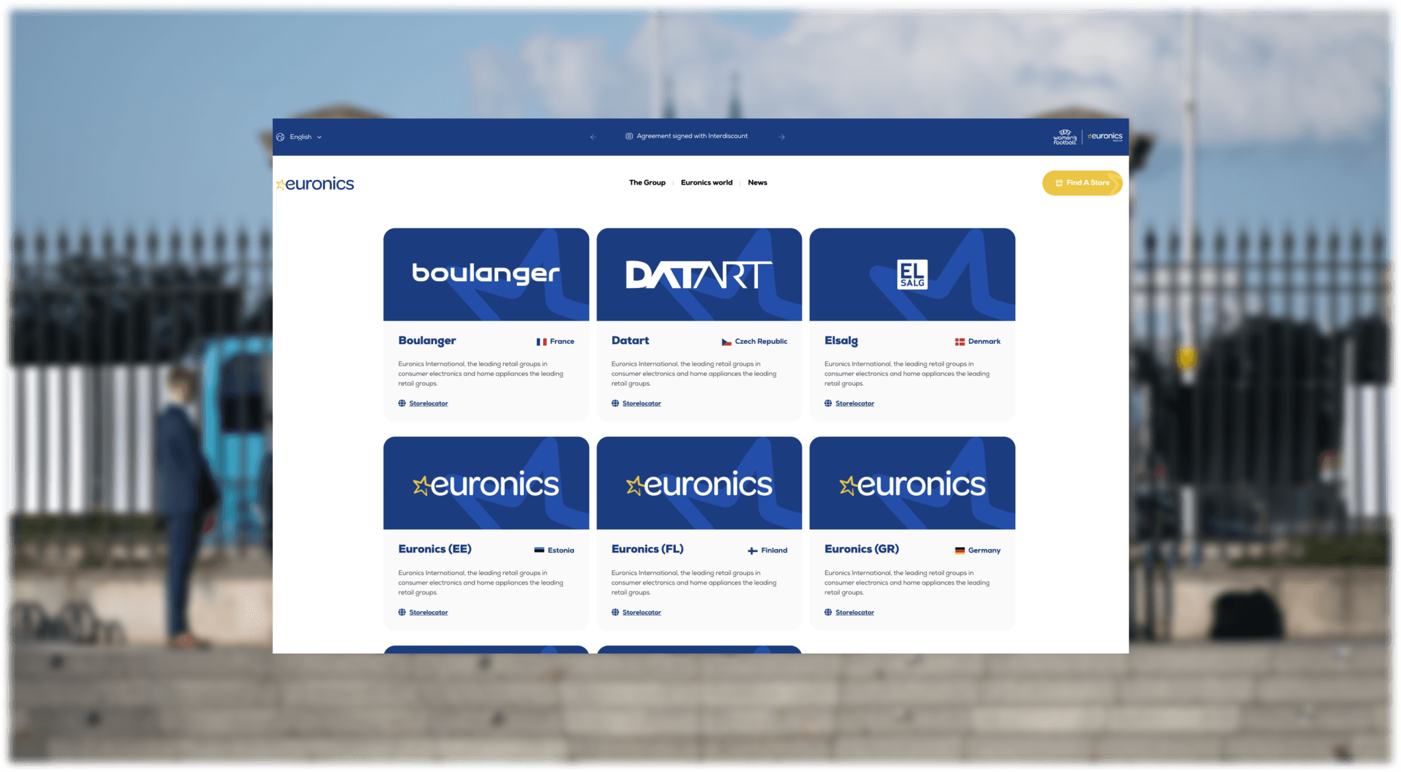Click the Boulanger card description text
Image resolution: width=1401 pixels, height=772 pixels.
click(x=481, y=374)
